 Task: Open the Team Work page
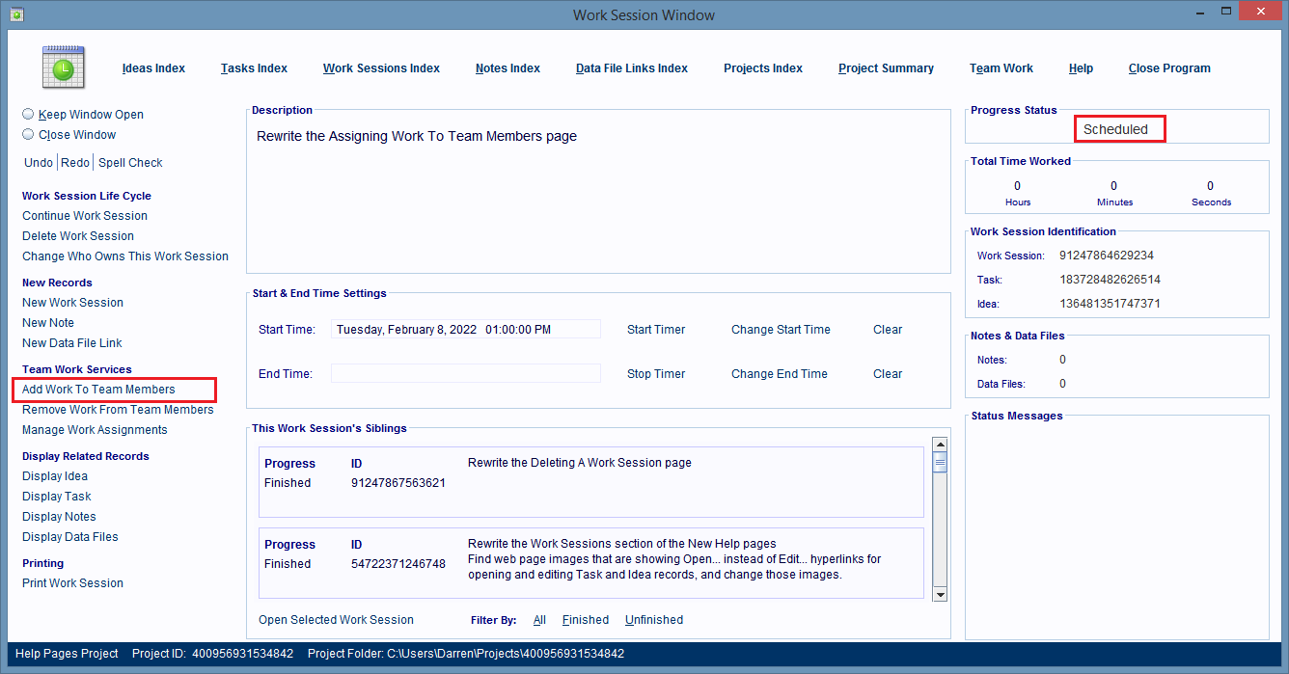click(x=1001, y=67)
